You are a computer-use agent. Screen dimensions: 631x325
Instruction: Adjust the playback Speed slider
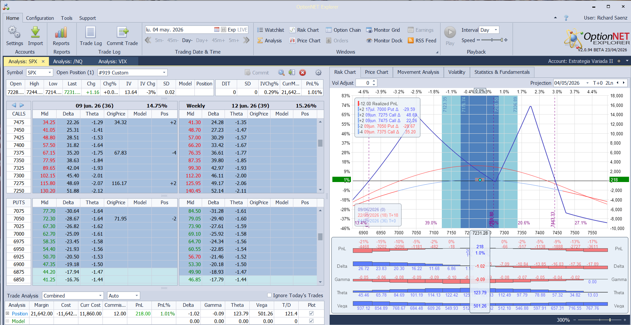(492, 40)
